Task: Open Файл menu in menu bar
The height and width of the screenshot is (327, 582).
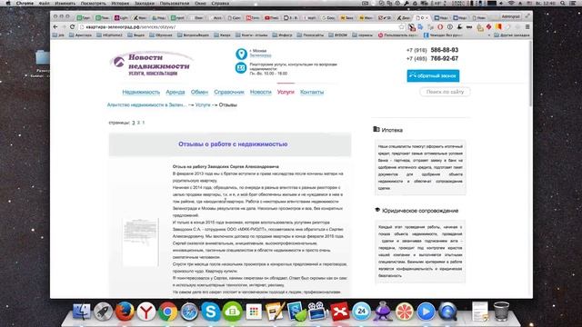Action: pyautogui.click(x=45, y=4)
